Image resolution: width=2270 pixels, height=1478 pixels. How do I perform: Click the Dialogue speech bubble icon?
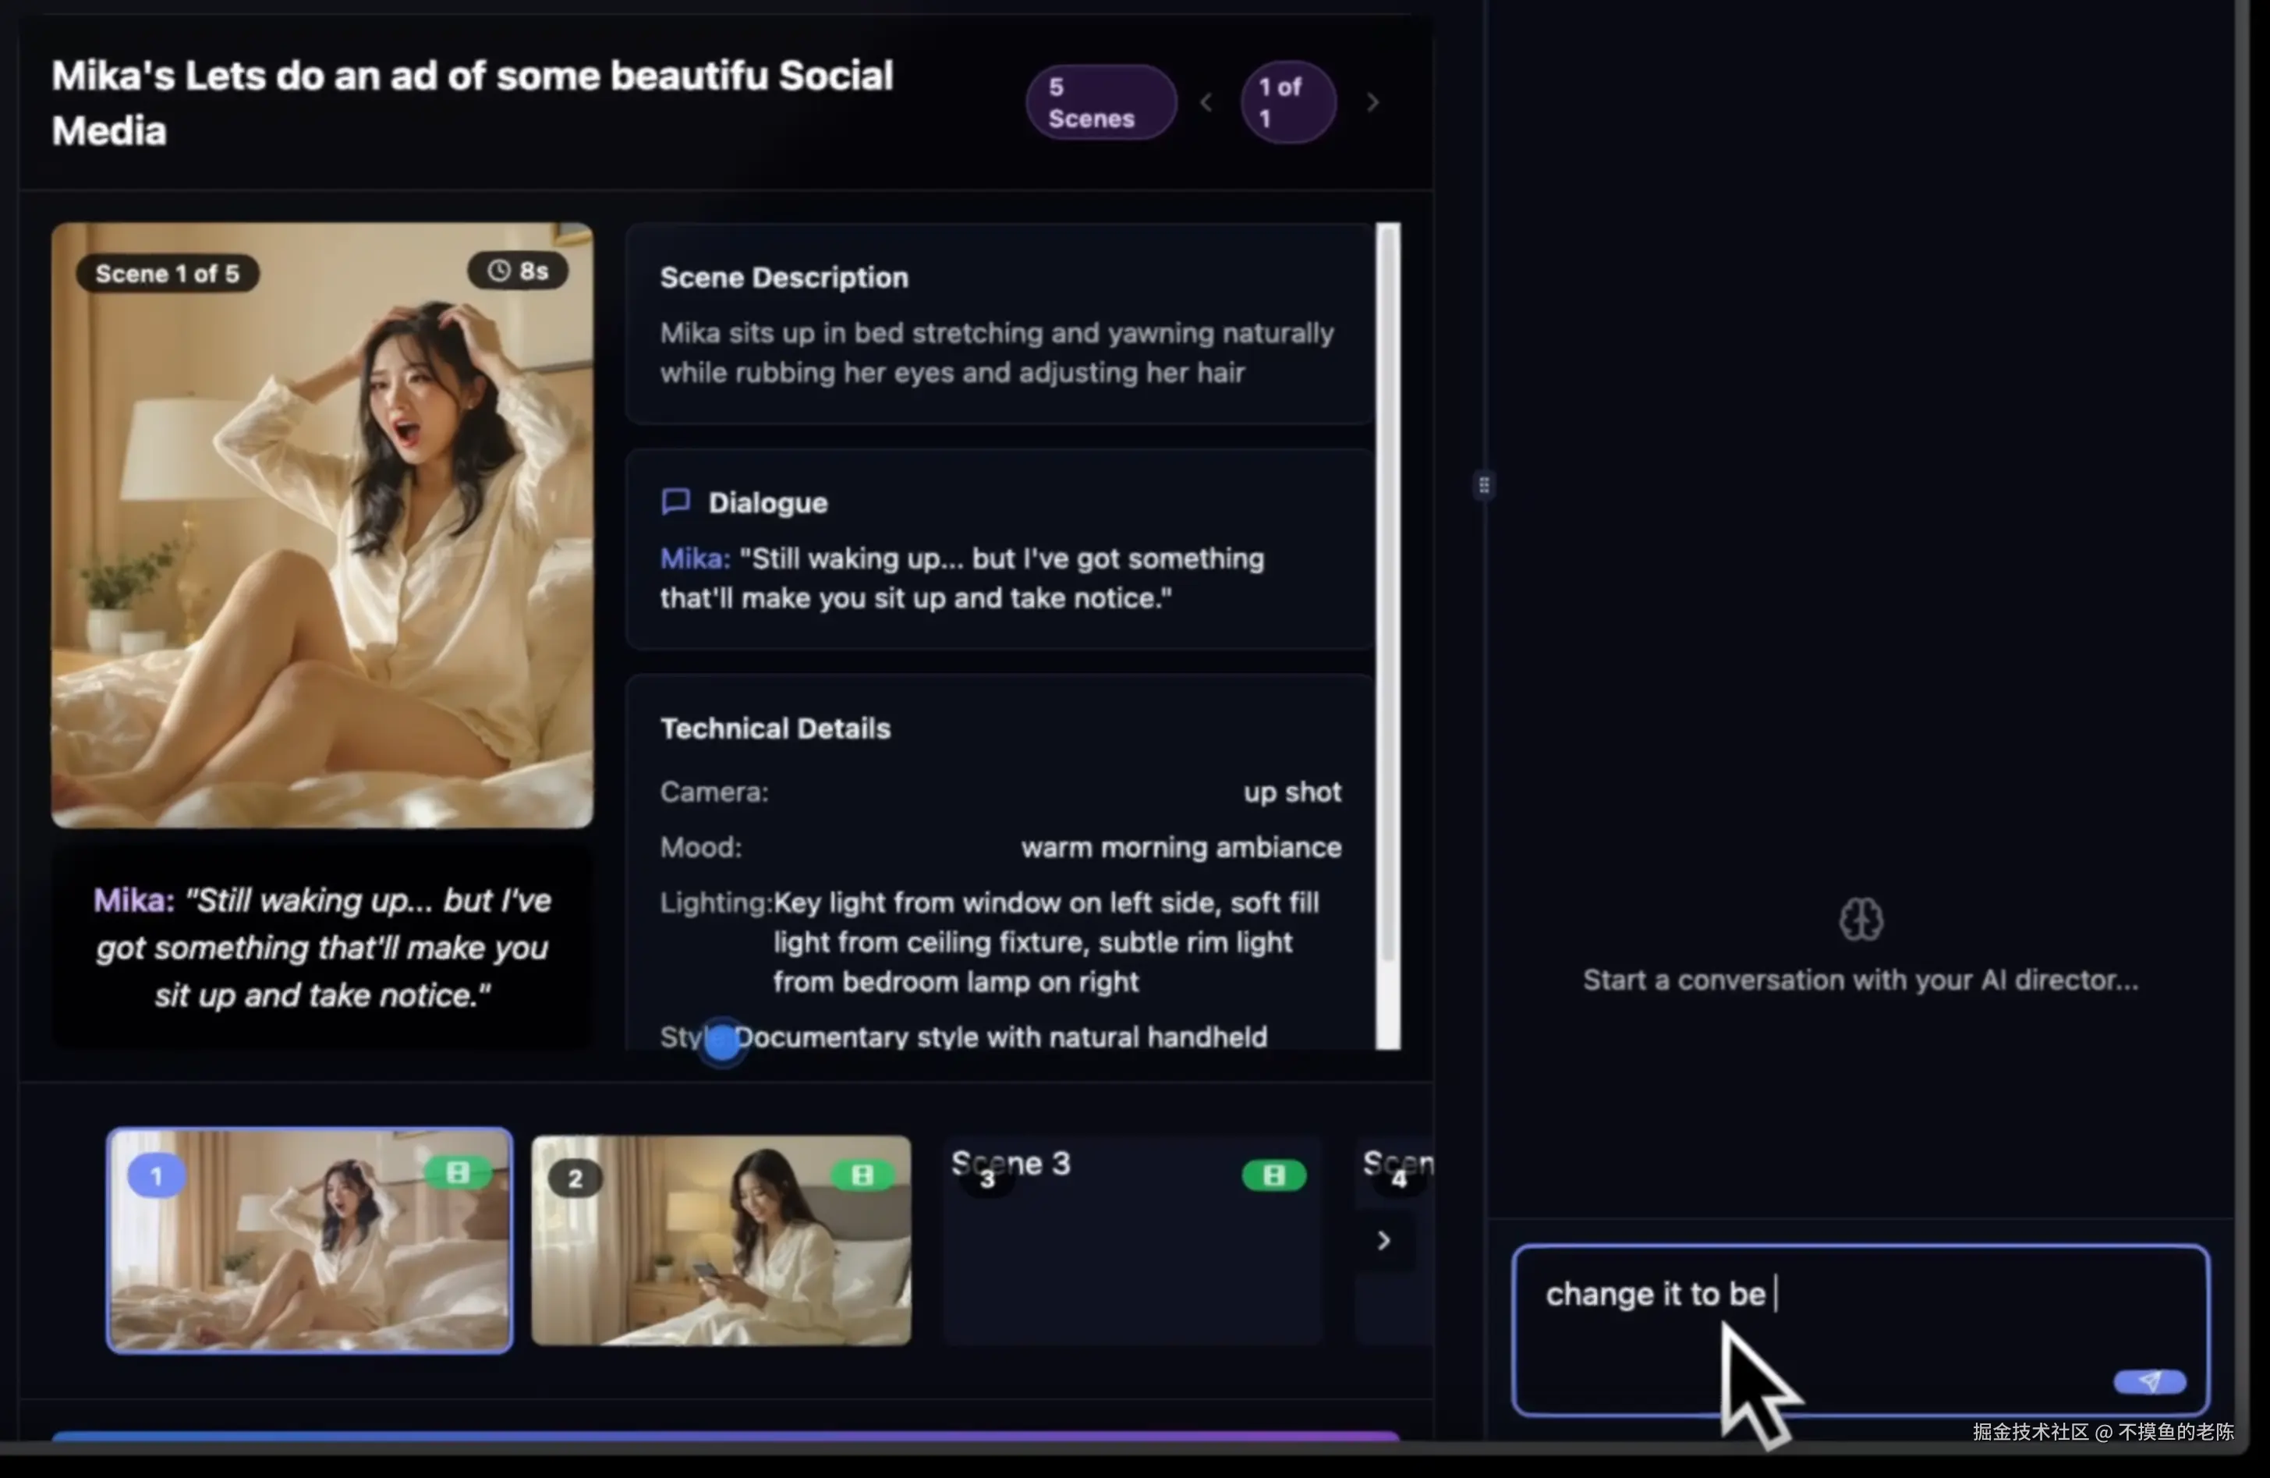[675, 502]
